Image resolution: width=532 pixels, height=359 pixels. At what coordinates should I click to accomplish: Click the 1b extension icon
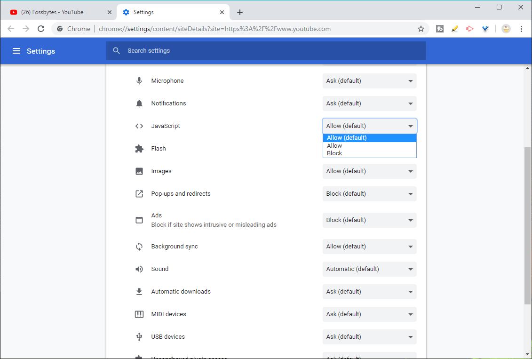tap(440, 29)
